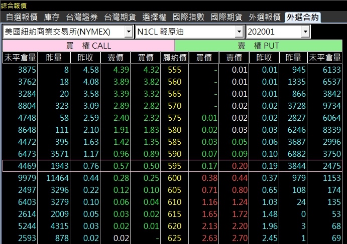The image size is (347, 244).
Task: Click call previous close 4.58
Action: (x=91, y=70)
